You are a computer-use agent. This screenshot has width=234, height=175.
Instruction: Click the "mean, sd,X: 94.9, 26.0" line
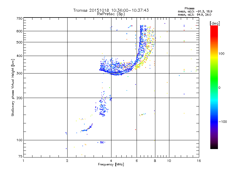195,15
